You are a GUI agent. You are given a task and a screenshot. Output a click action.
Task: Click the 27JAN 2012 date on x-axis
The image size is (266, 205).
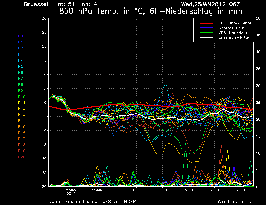[x=70, y=192]
